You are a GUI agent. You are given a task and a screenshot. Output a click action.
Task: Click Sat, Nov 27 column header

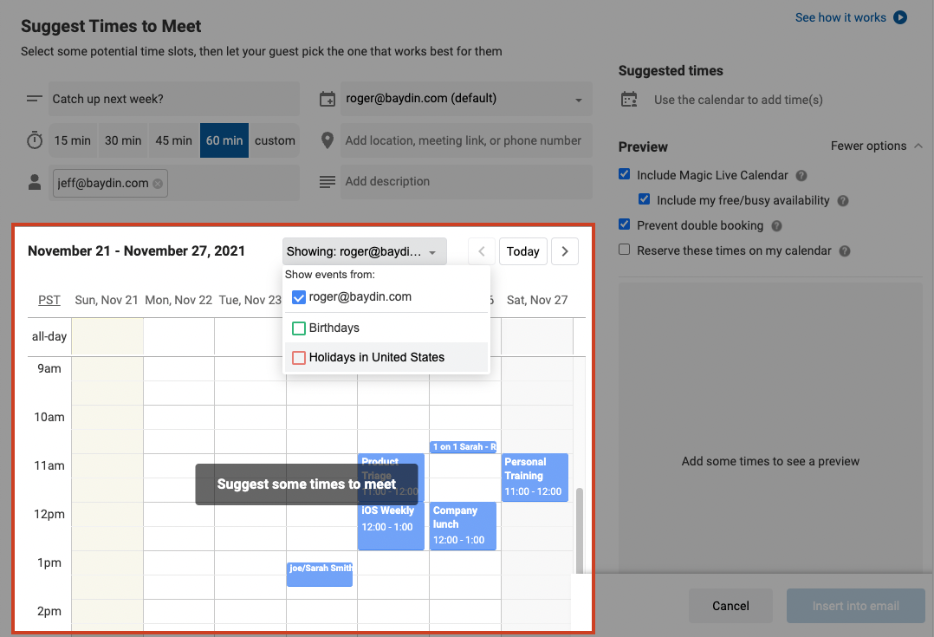pos(536,300)
